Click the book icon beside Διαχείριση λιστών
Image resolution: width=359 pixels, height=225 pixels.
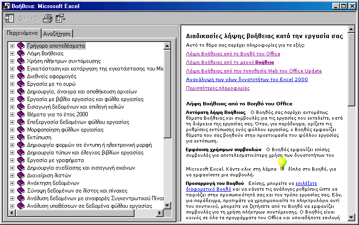pos(21,175)
